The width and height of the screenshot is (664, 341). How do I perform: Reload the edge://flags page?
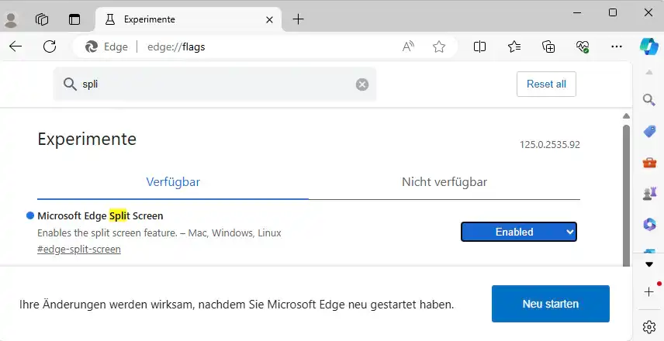(50, 46)
